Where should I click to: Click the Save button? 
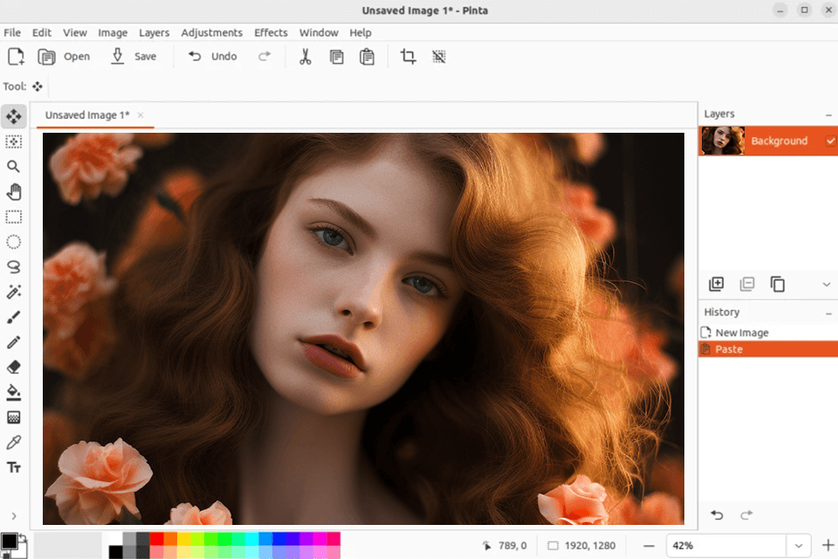tap(134, 57)
